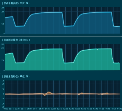Select the 04:00 time axis label
Screen dimensions: 122x111
(102, 109)
